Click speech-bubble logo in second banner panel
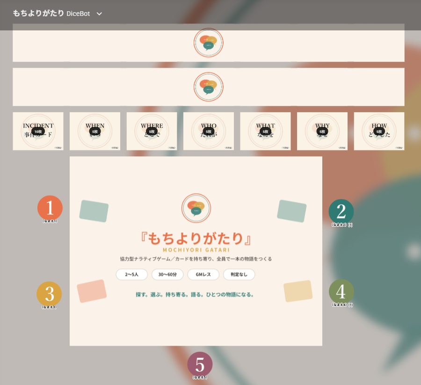The height and width of the screenshot is (385, 421). click(209, 87)
